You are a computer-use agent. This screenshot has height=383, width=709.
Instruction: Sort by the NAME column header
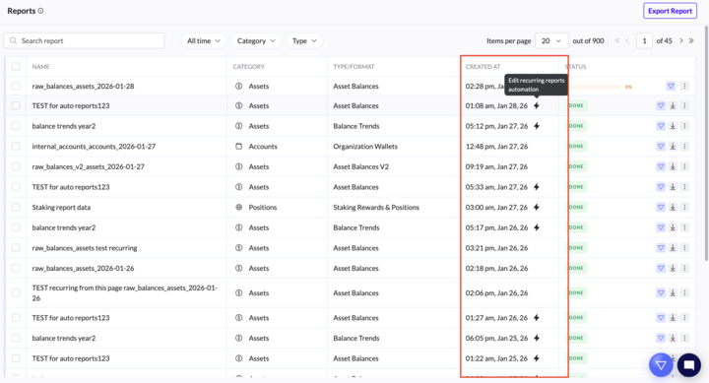[40, 67]
